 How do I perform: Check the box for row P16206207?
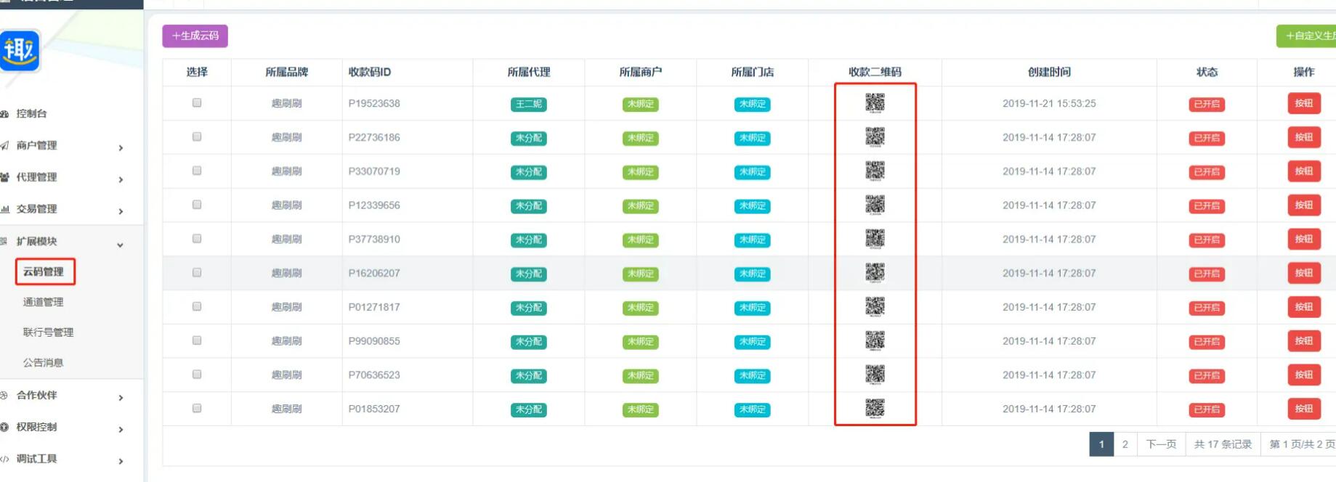(197, 272)
